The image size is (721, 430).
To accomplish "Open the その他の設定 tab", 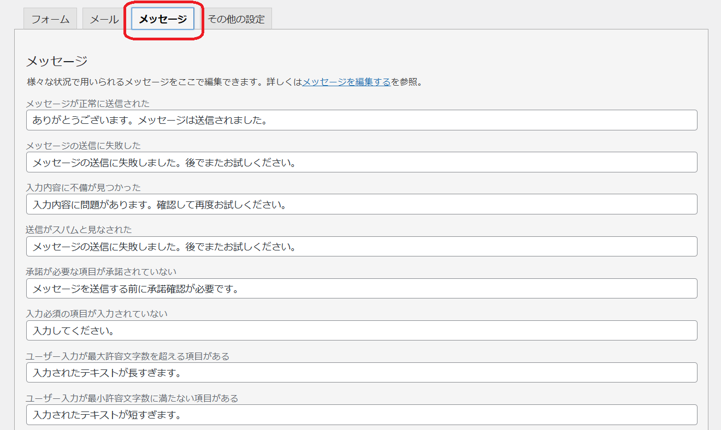I will point(236,19).
